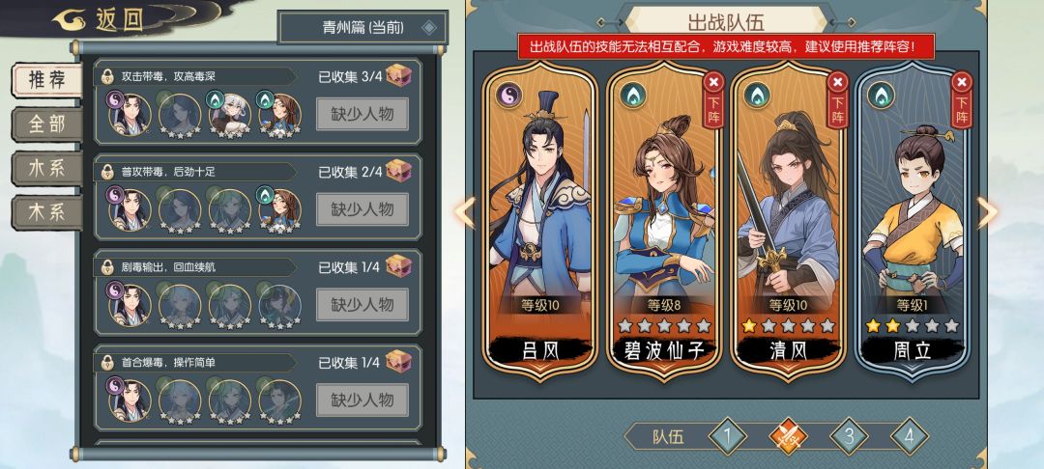
Task: Remove 碧波仙子 with the 下阵 button
Action: 713,100
